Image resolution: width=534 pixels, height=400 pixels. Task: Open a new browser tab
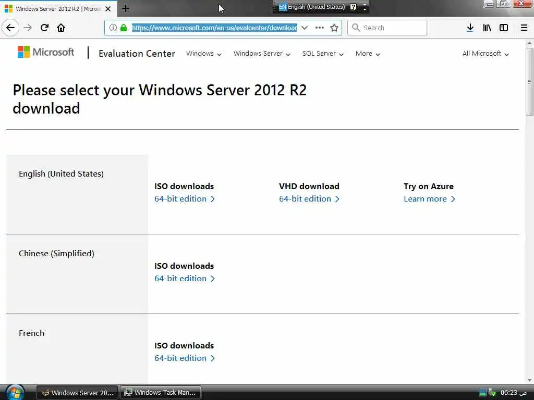pyautogui.click(x=126, y=8)
